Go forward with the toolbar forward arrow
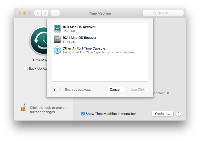The image size is (200, 141). tap(45, 13)
